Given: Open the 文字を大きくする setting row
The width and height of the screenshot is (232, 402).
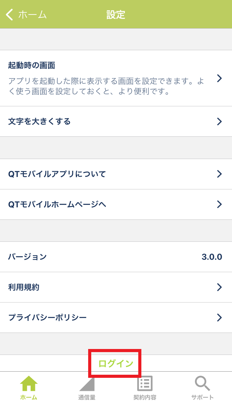Looking at the screenshot, I should 116,121.
